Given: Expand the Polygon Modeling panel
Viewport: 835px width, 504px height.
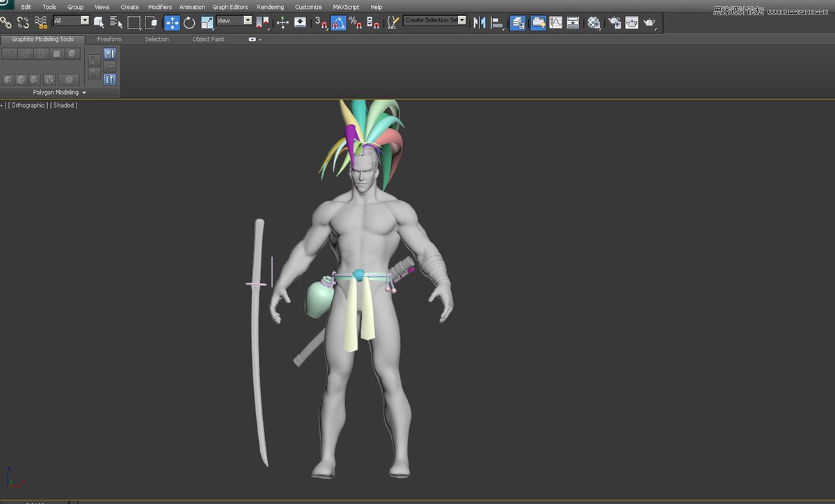Looking at the screenshot, I should 58,92.
